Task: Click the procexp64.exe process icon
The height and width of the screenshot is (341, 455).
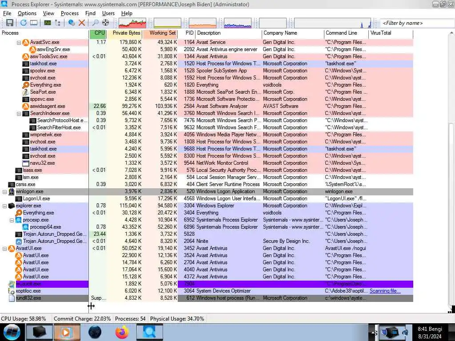Action: click(26, 227)
